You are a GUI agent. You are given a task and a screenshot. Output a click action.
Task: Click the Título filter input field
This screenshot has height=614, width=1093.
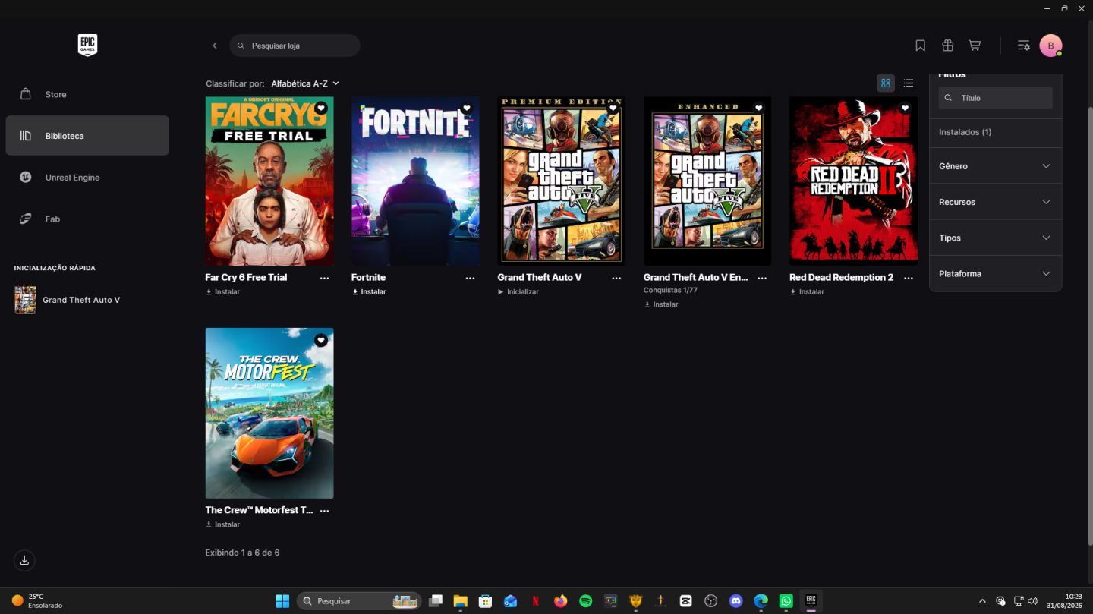point(995,98)
